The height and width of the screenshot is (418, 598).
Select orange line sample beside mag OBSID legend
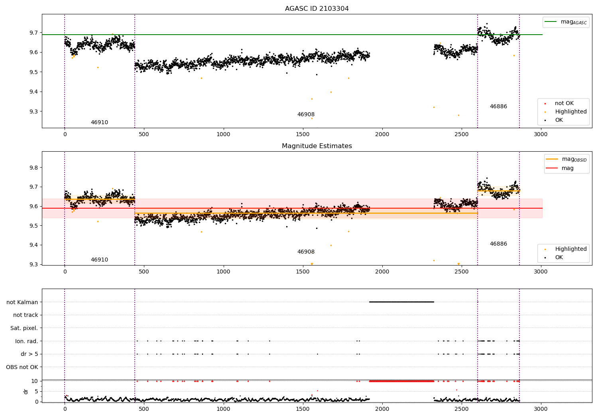(552, 159)
